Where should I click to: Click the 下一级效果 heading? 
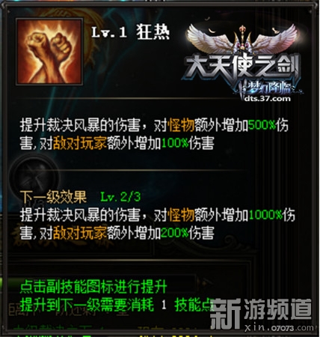[x=53, y=197]
